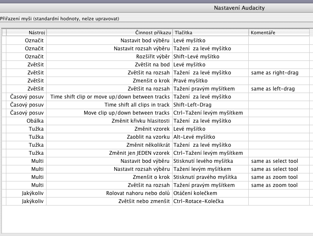Viewport: 313px width, 236px height.
Task: Select the Zvětšit nebo zmenšit cell
Action: coord(110,201)
